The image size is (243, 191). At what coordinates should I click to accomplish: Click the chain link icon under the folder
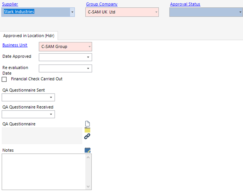click(87, 137)
